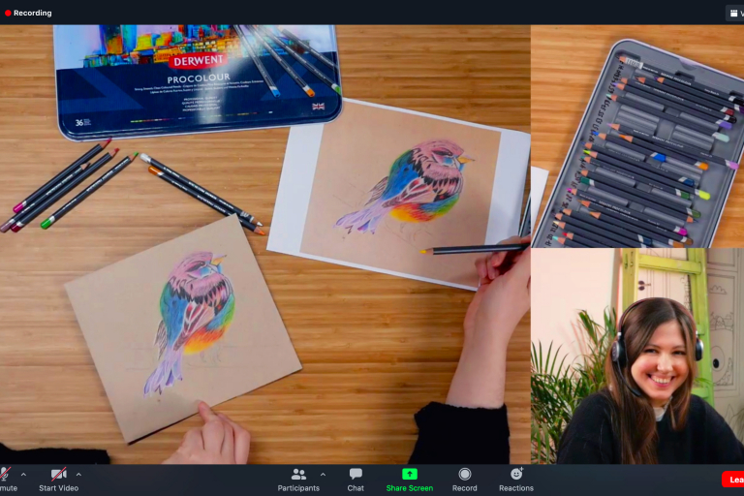
Task: Open video options chevron beside Start Video
Action: tap(78, 474)
